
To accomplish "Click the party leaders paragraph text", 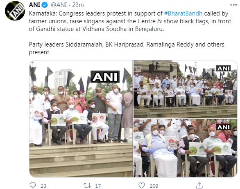I will 127,48.
